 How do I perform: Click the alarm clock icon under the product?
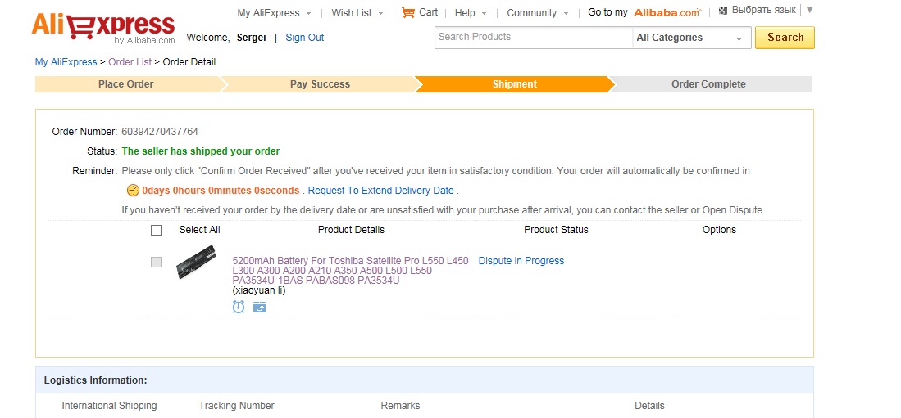click(x=239, y=307)
